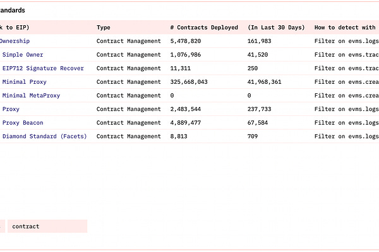Screen dimensions: 379x252
Task: Select the value 41,520
Action: pyautogui.click(x=258, y=55)
